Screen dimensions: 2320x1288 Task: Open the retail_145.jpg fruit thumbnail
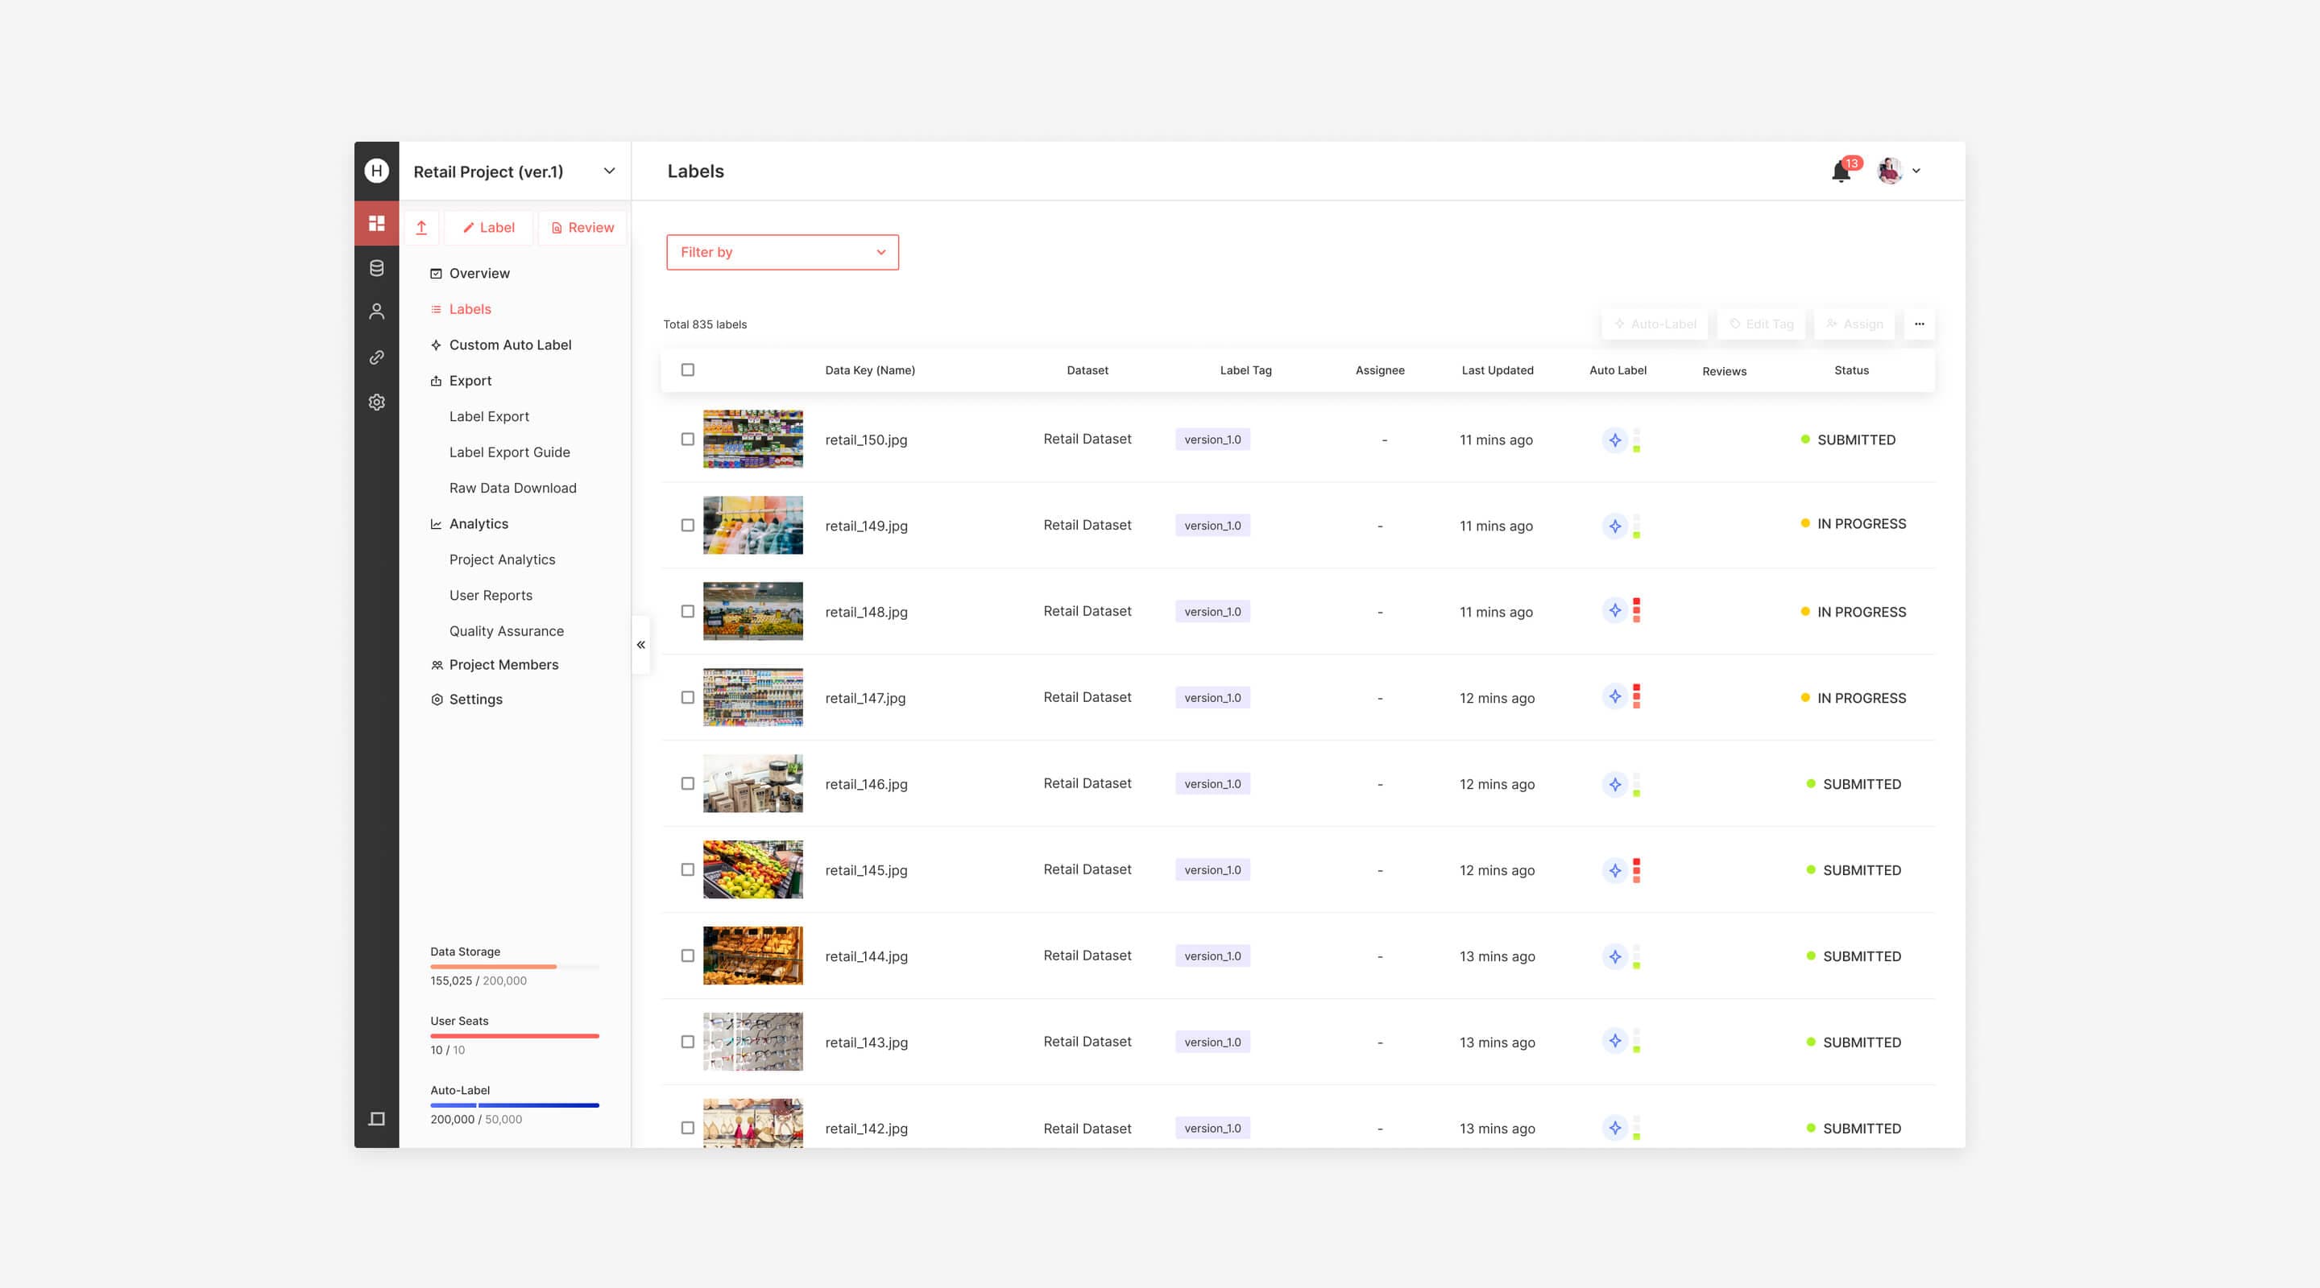click(x=752, y=869)
